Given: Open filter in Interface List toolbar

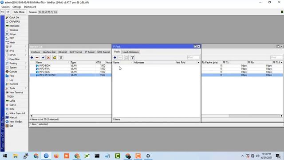Looking at the screenshot, I should [61, 57].
